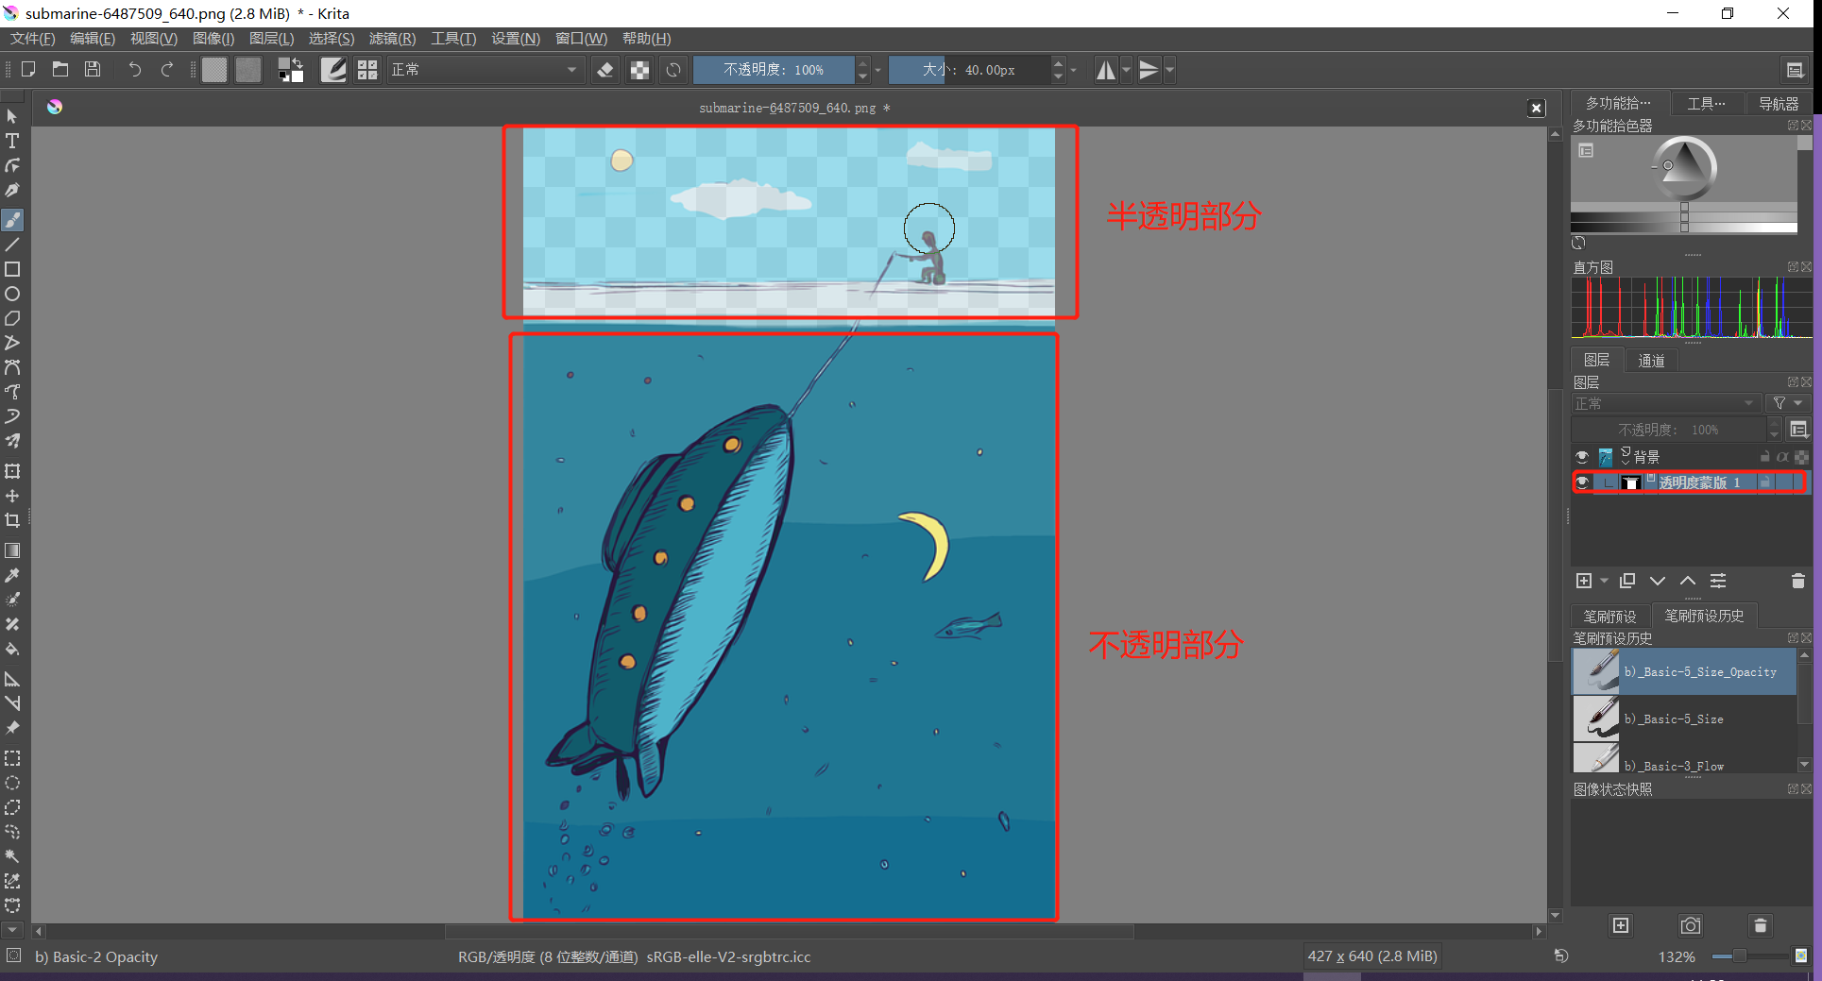The height and width of the screenshot is (981, 1822).
Task: Delete the selected layer with trash icon
Action: pyautogui.click(x=1797, y=581)
